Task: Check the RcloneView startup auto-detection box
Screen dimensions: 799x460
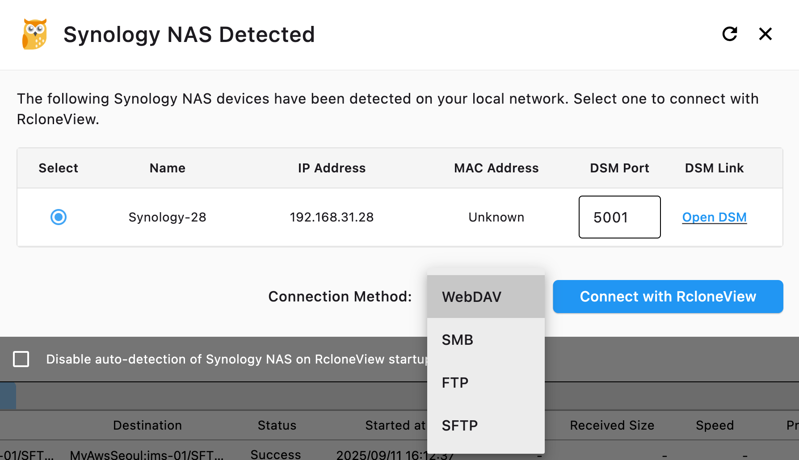Action: click(21, 359)
